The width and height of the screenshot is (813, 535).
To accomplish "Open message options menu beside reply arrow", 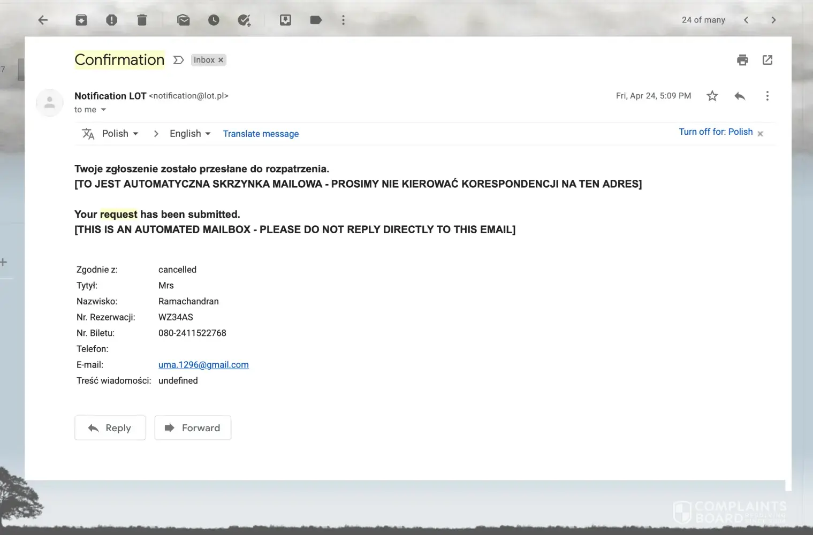I will [x=768, y=96].
